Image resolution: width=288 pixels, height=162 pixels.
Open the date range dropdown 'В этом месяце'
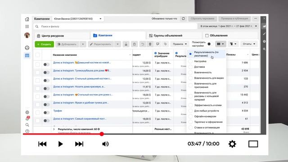229,26
